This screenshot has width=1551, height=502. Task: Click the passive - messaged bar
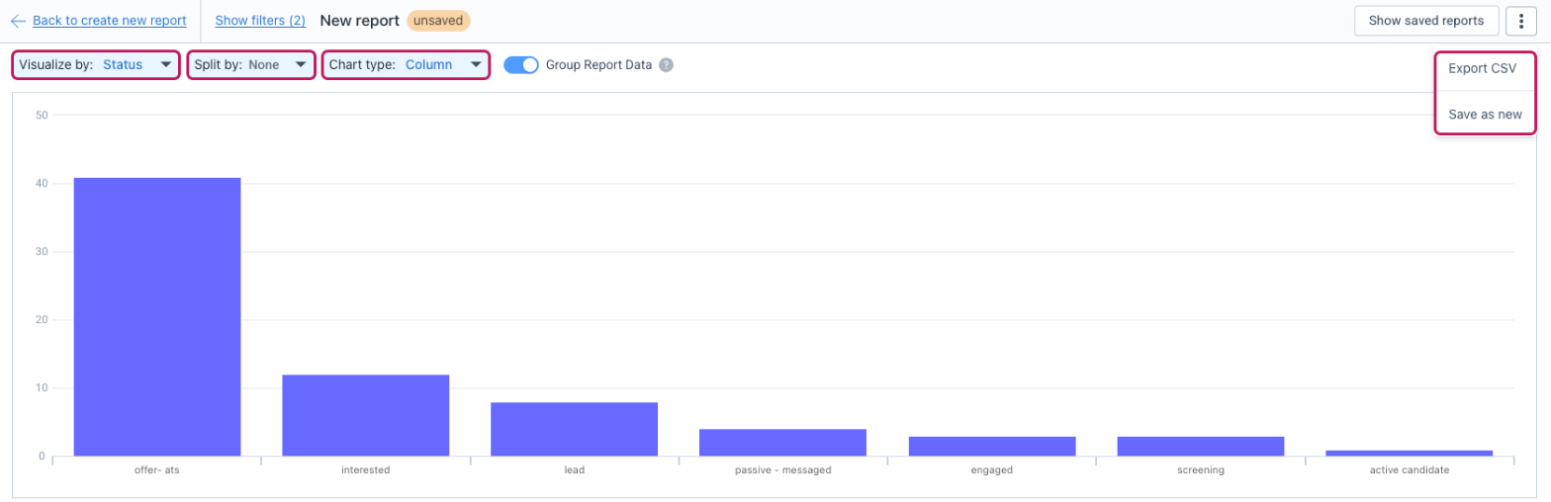[x=783, y=443]
